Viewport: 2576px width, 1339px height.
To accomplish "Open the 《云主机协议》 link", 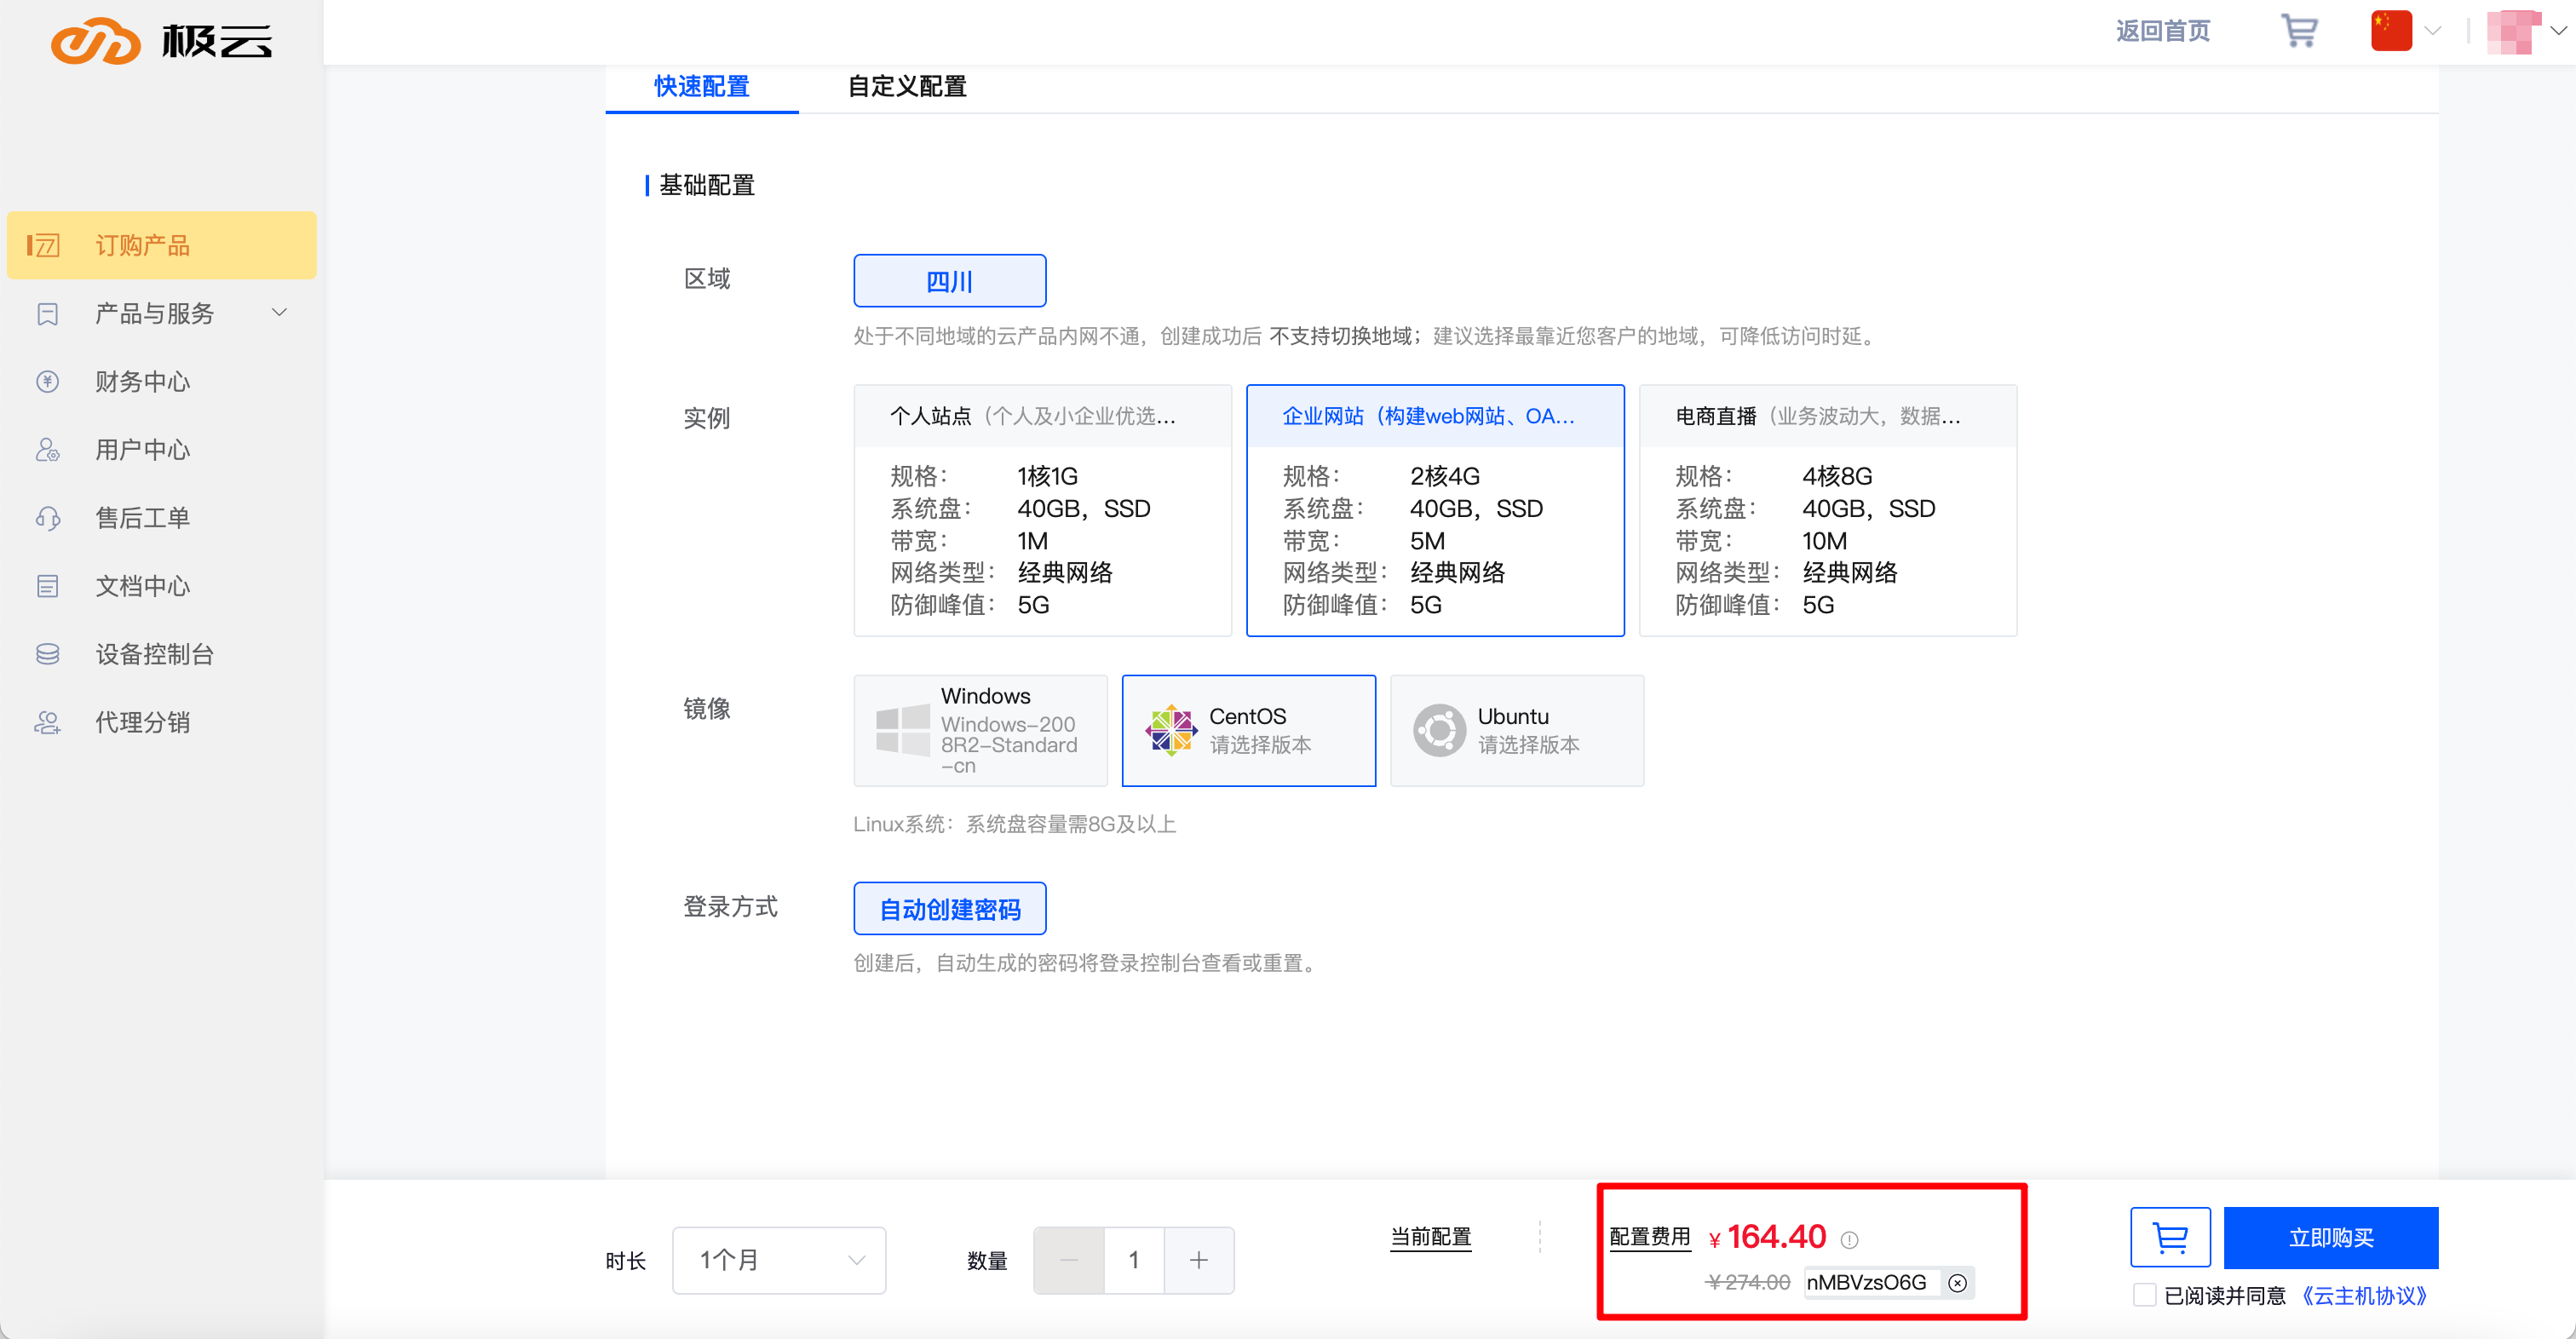I will (2363, 1296).
